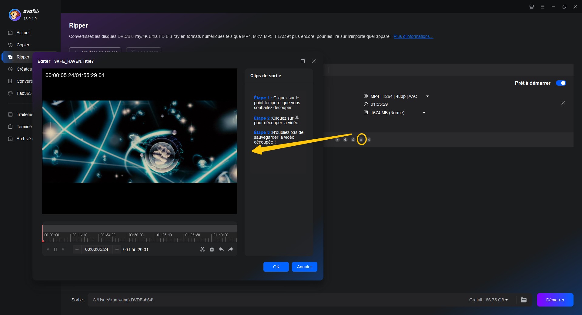The image size is (582, 315).
Task: Click the undo arrow in the editor
Action: pos(221,249)
